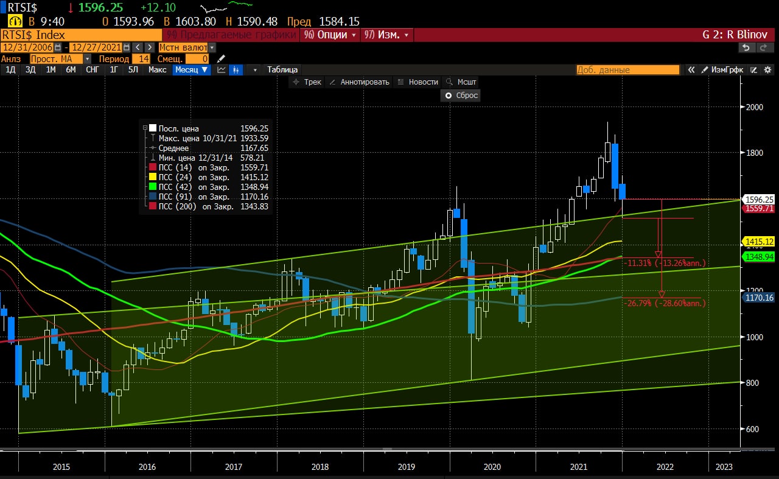Click the red ПСС (14) color swatch

pos(152,167)
